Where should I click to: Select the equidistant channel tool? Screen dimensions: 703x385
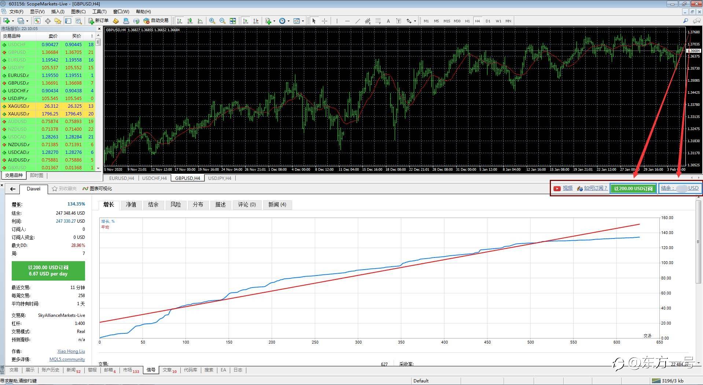point(368,21)
